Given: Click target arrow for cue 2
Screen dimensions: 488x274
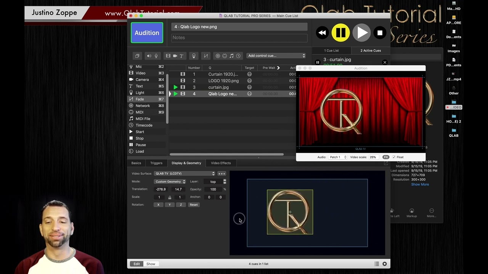Looking at the screenshot, I should tap(249, 81).
